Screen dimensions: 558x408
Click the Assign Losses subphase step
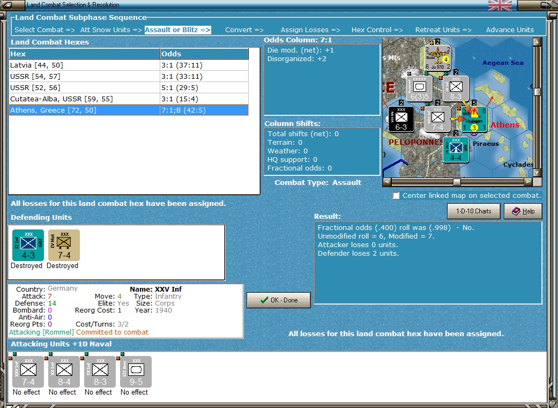[310, 30]
